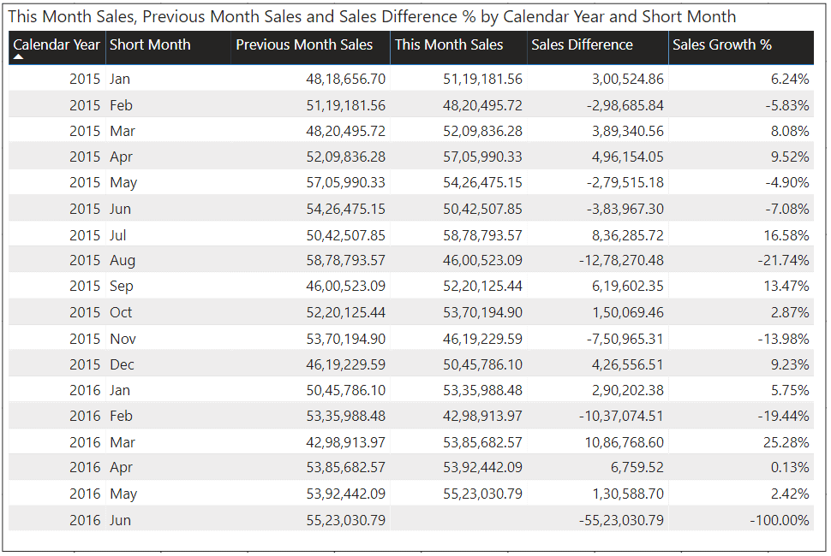Click the 2016 Feb Short Month cell
The image size is (831, 556).
point(122,417)
